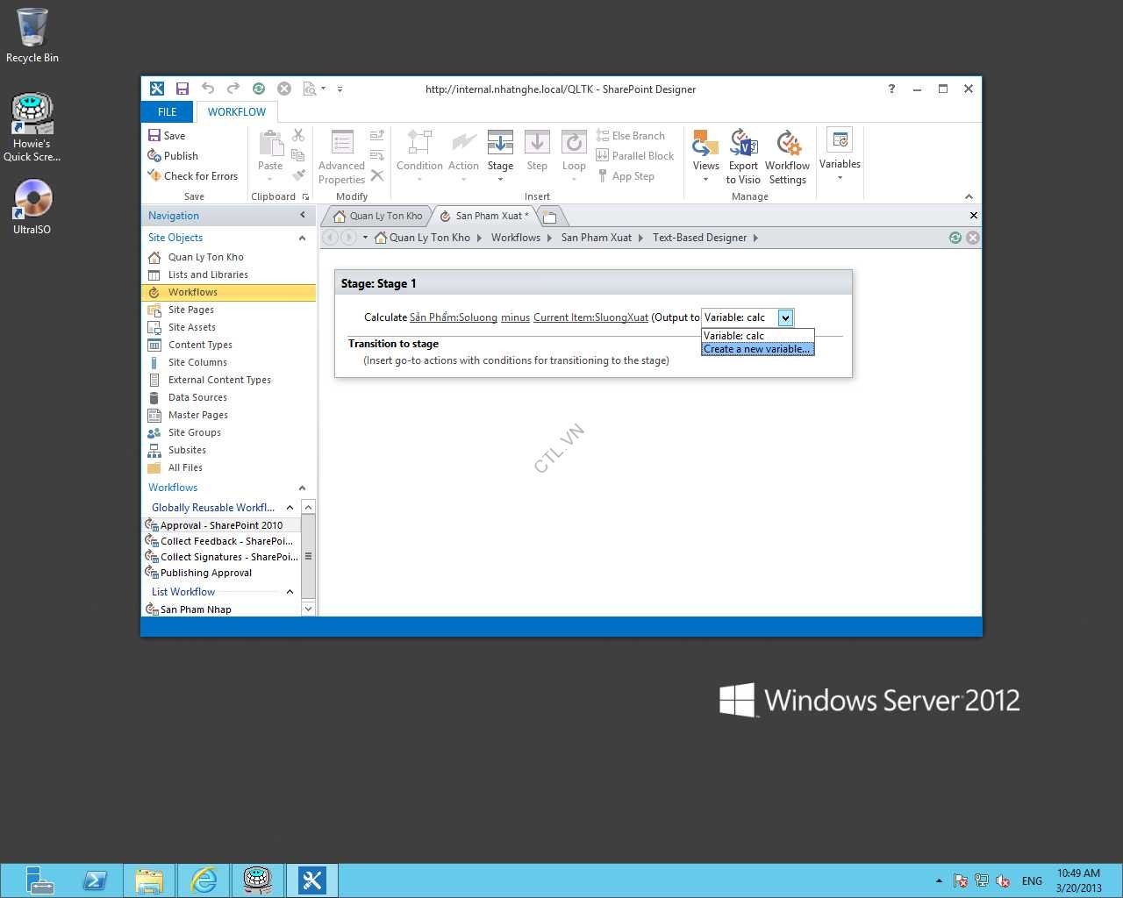Select Lists and Libraries in navigation
This screenshot has width=1123, height=898.
point(208,274)
